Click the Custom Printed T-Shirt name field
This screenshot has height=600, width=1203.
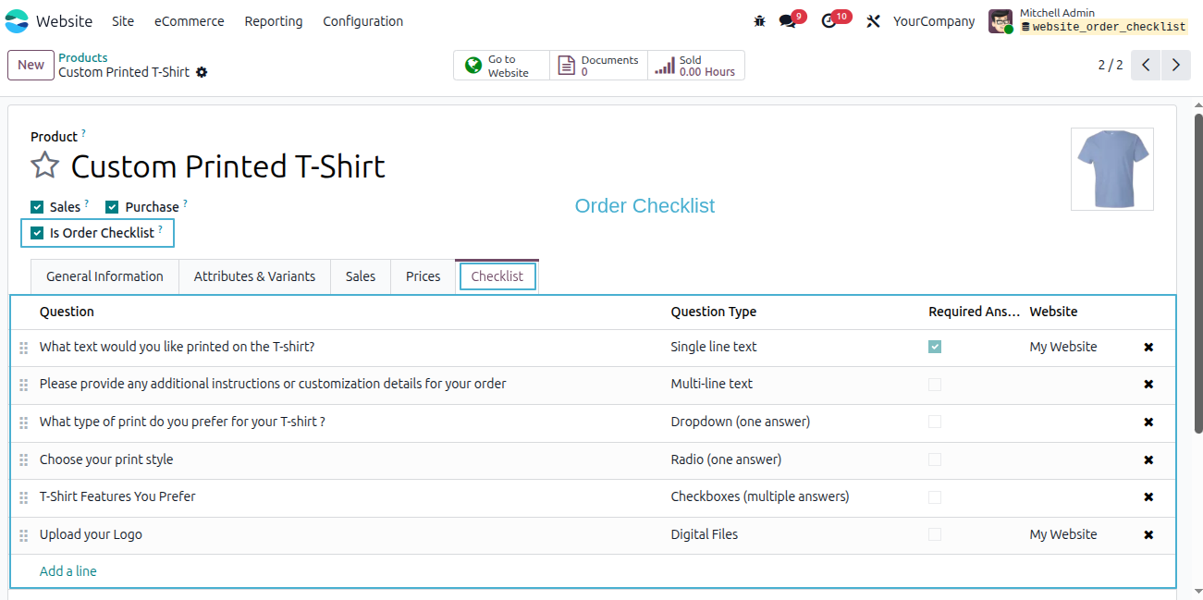click(228, 166)
